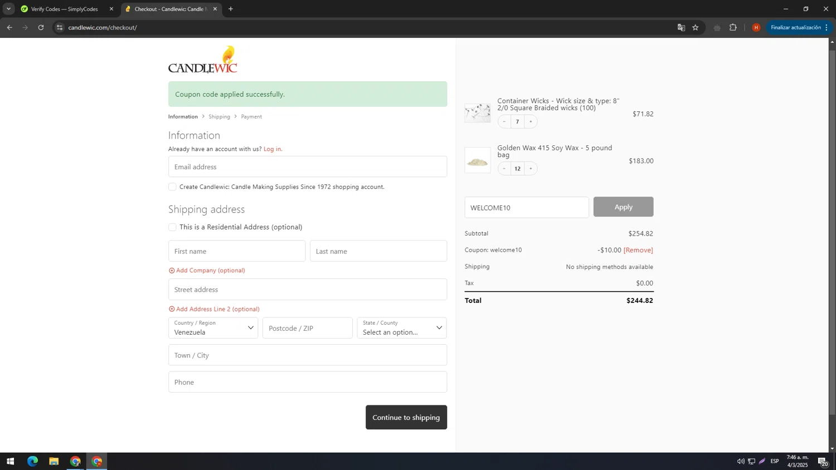
Task: Click the network tray icon
Action: pos(751,461)
